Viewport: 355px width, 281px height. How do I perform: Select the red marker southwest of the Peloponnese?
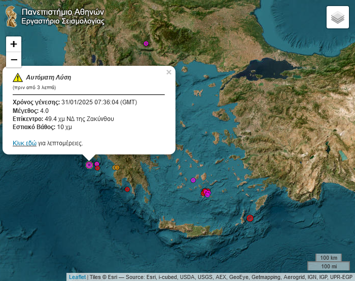click(x=127, y=189)
